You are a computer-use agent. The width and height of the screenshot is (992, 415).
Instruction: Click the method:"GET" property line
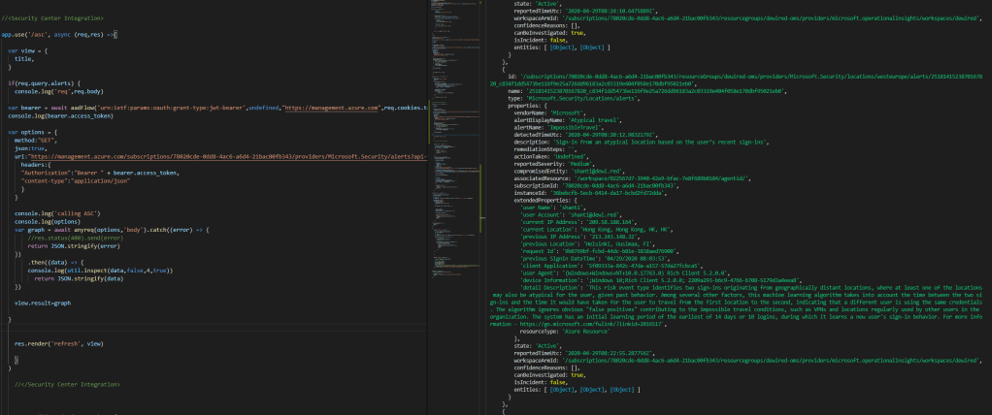[40, 140]
